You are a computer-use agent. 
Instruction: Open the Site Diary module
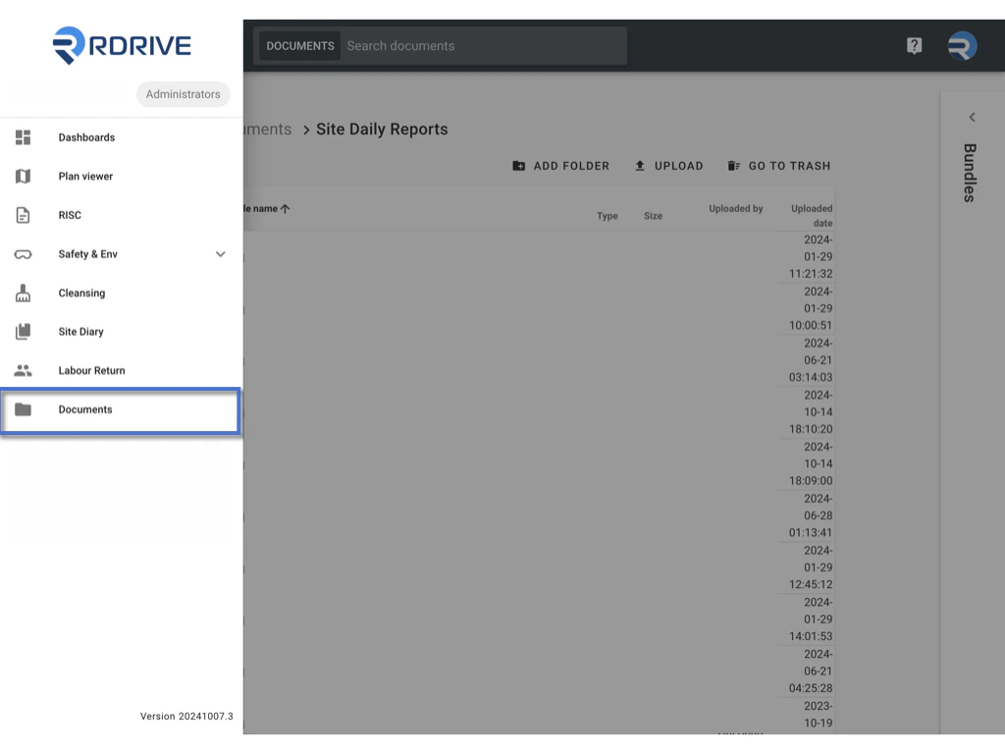[x=80, y=331]
